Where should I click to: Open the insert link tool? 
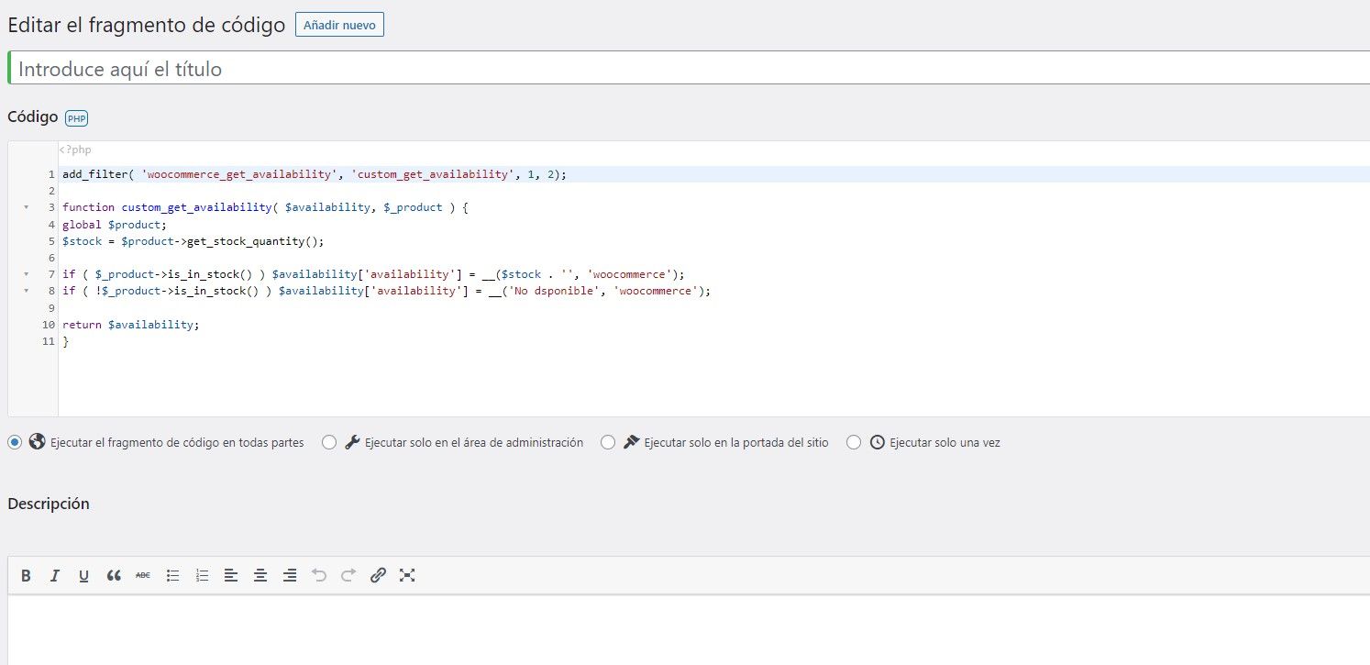tap(378, 575)
